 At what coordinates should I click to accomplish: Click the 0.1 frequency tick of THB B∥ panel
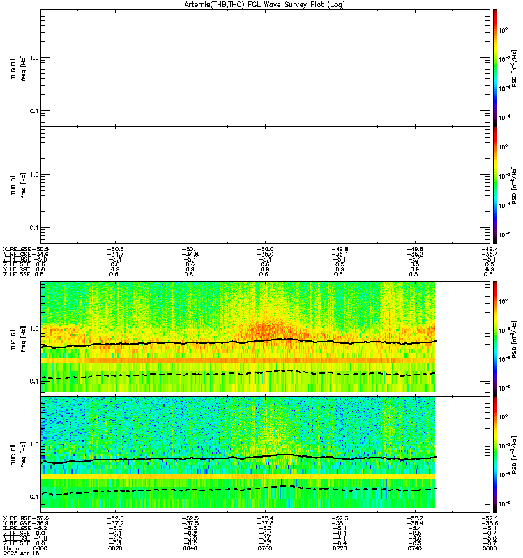(x=34, y=227)
